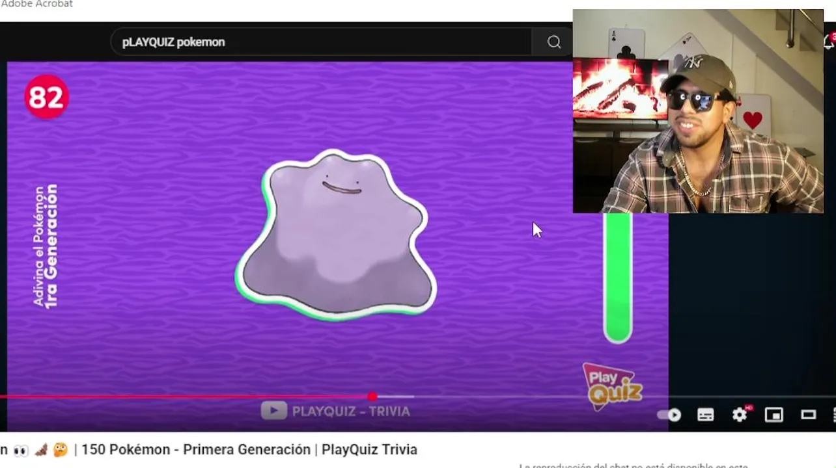Click the red progress bar scrubber handle

point(372,396)
